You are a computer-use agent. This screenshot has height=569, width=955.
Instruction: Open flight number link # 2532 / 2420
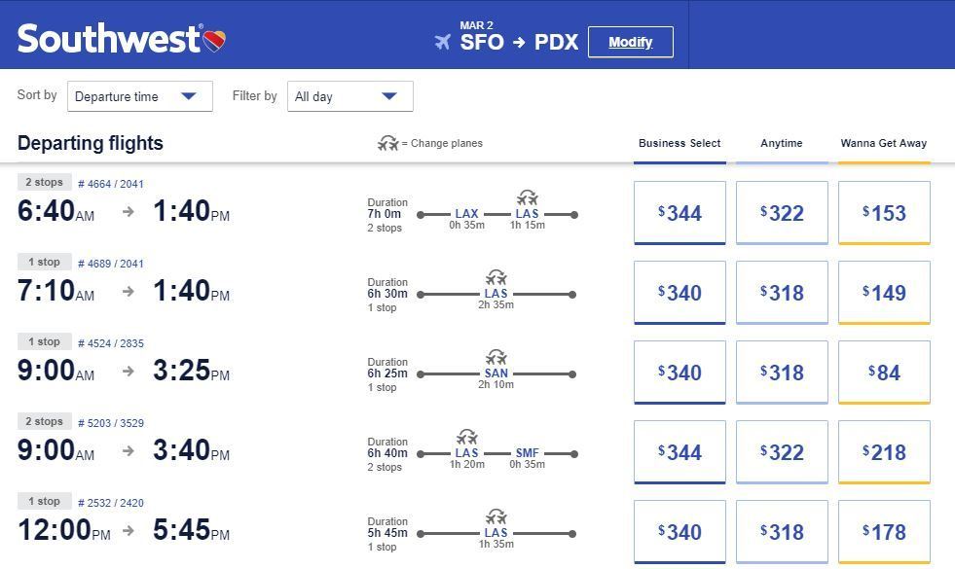111,503
